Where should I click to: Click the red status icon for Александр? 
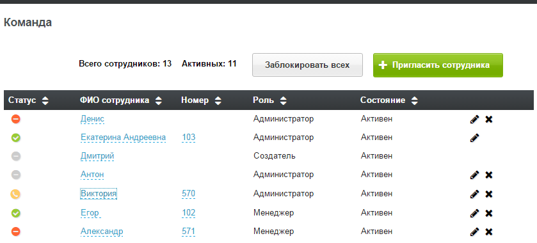(x=16, y=231)
